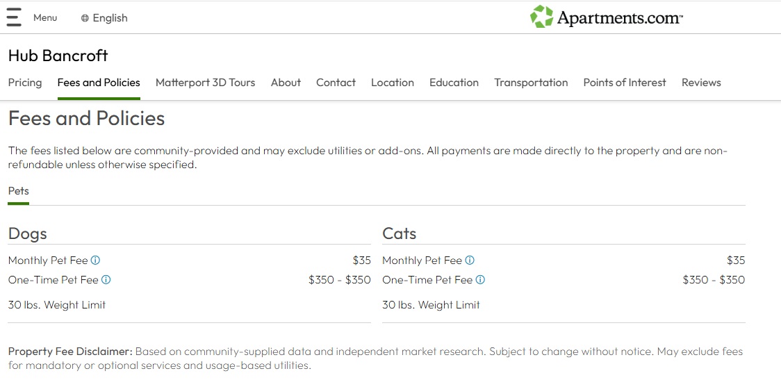Open the Contact tab
This screenshot has width=781, height=387.
(336, 83)
